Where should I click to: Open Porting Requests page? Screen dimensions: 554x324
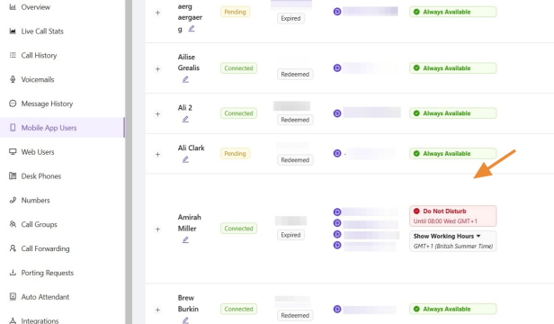point(48,273)
